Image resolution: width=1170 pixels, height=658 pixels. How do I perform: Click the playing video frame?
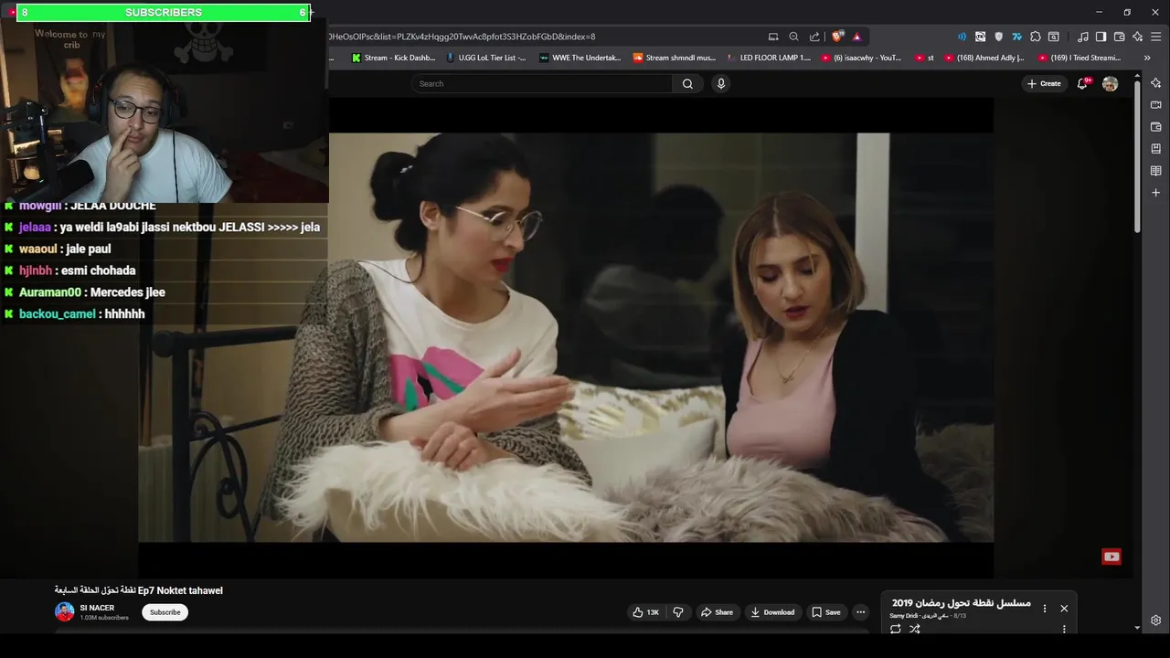[566, 338]
